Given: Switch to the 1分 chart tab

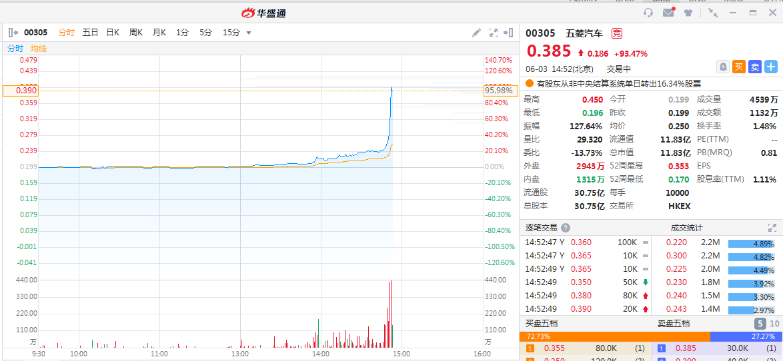Looking at the screenshot, I should click(x=182, y=33).
